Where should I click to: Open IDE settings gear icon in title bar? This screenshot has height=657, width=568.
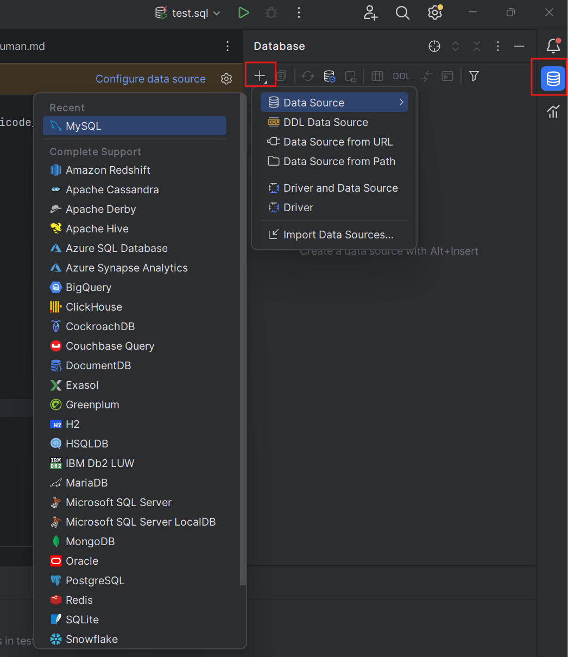(435, 12)
